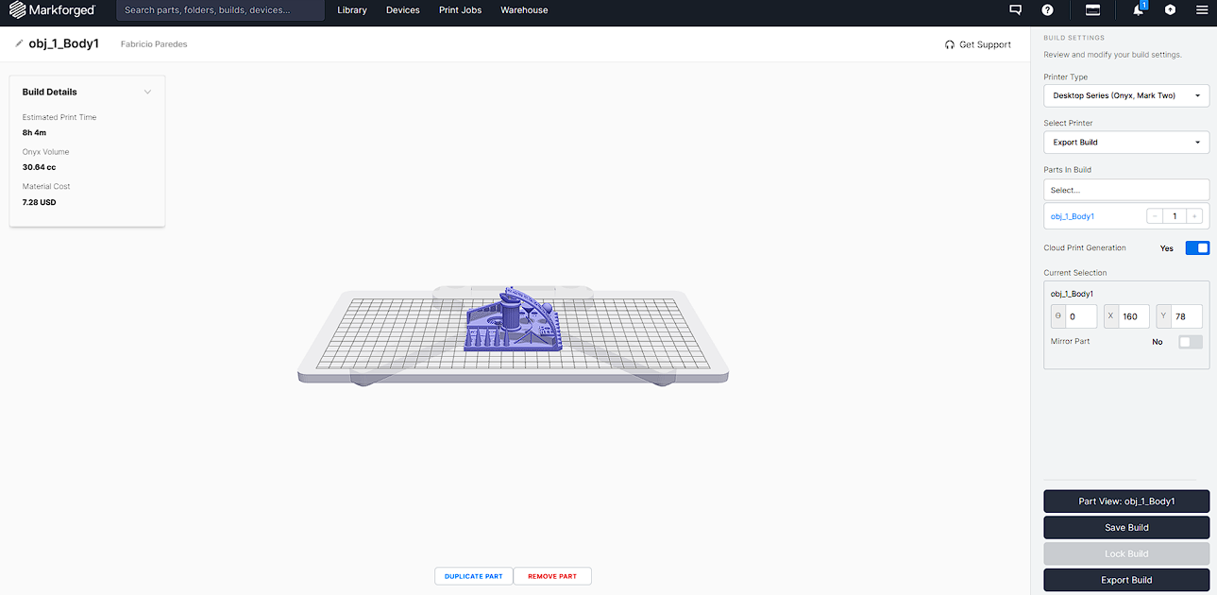Screen dimensions: 1217x595
Task: Open the notifications bell
Action: 1139,10
